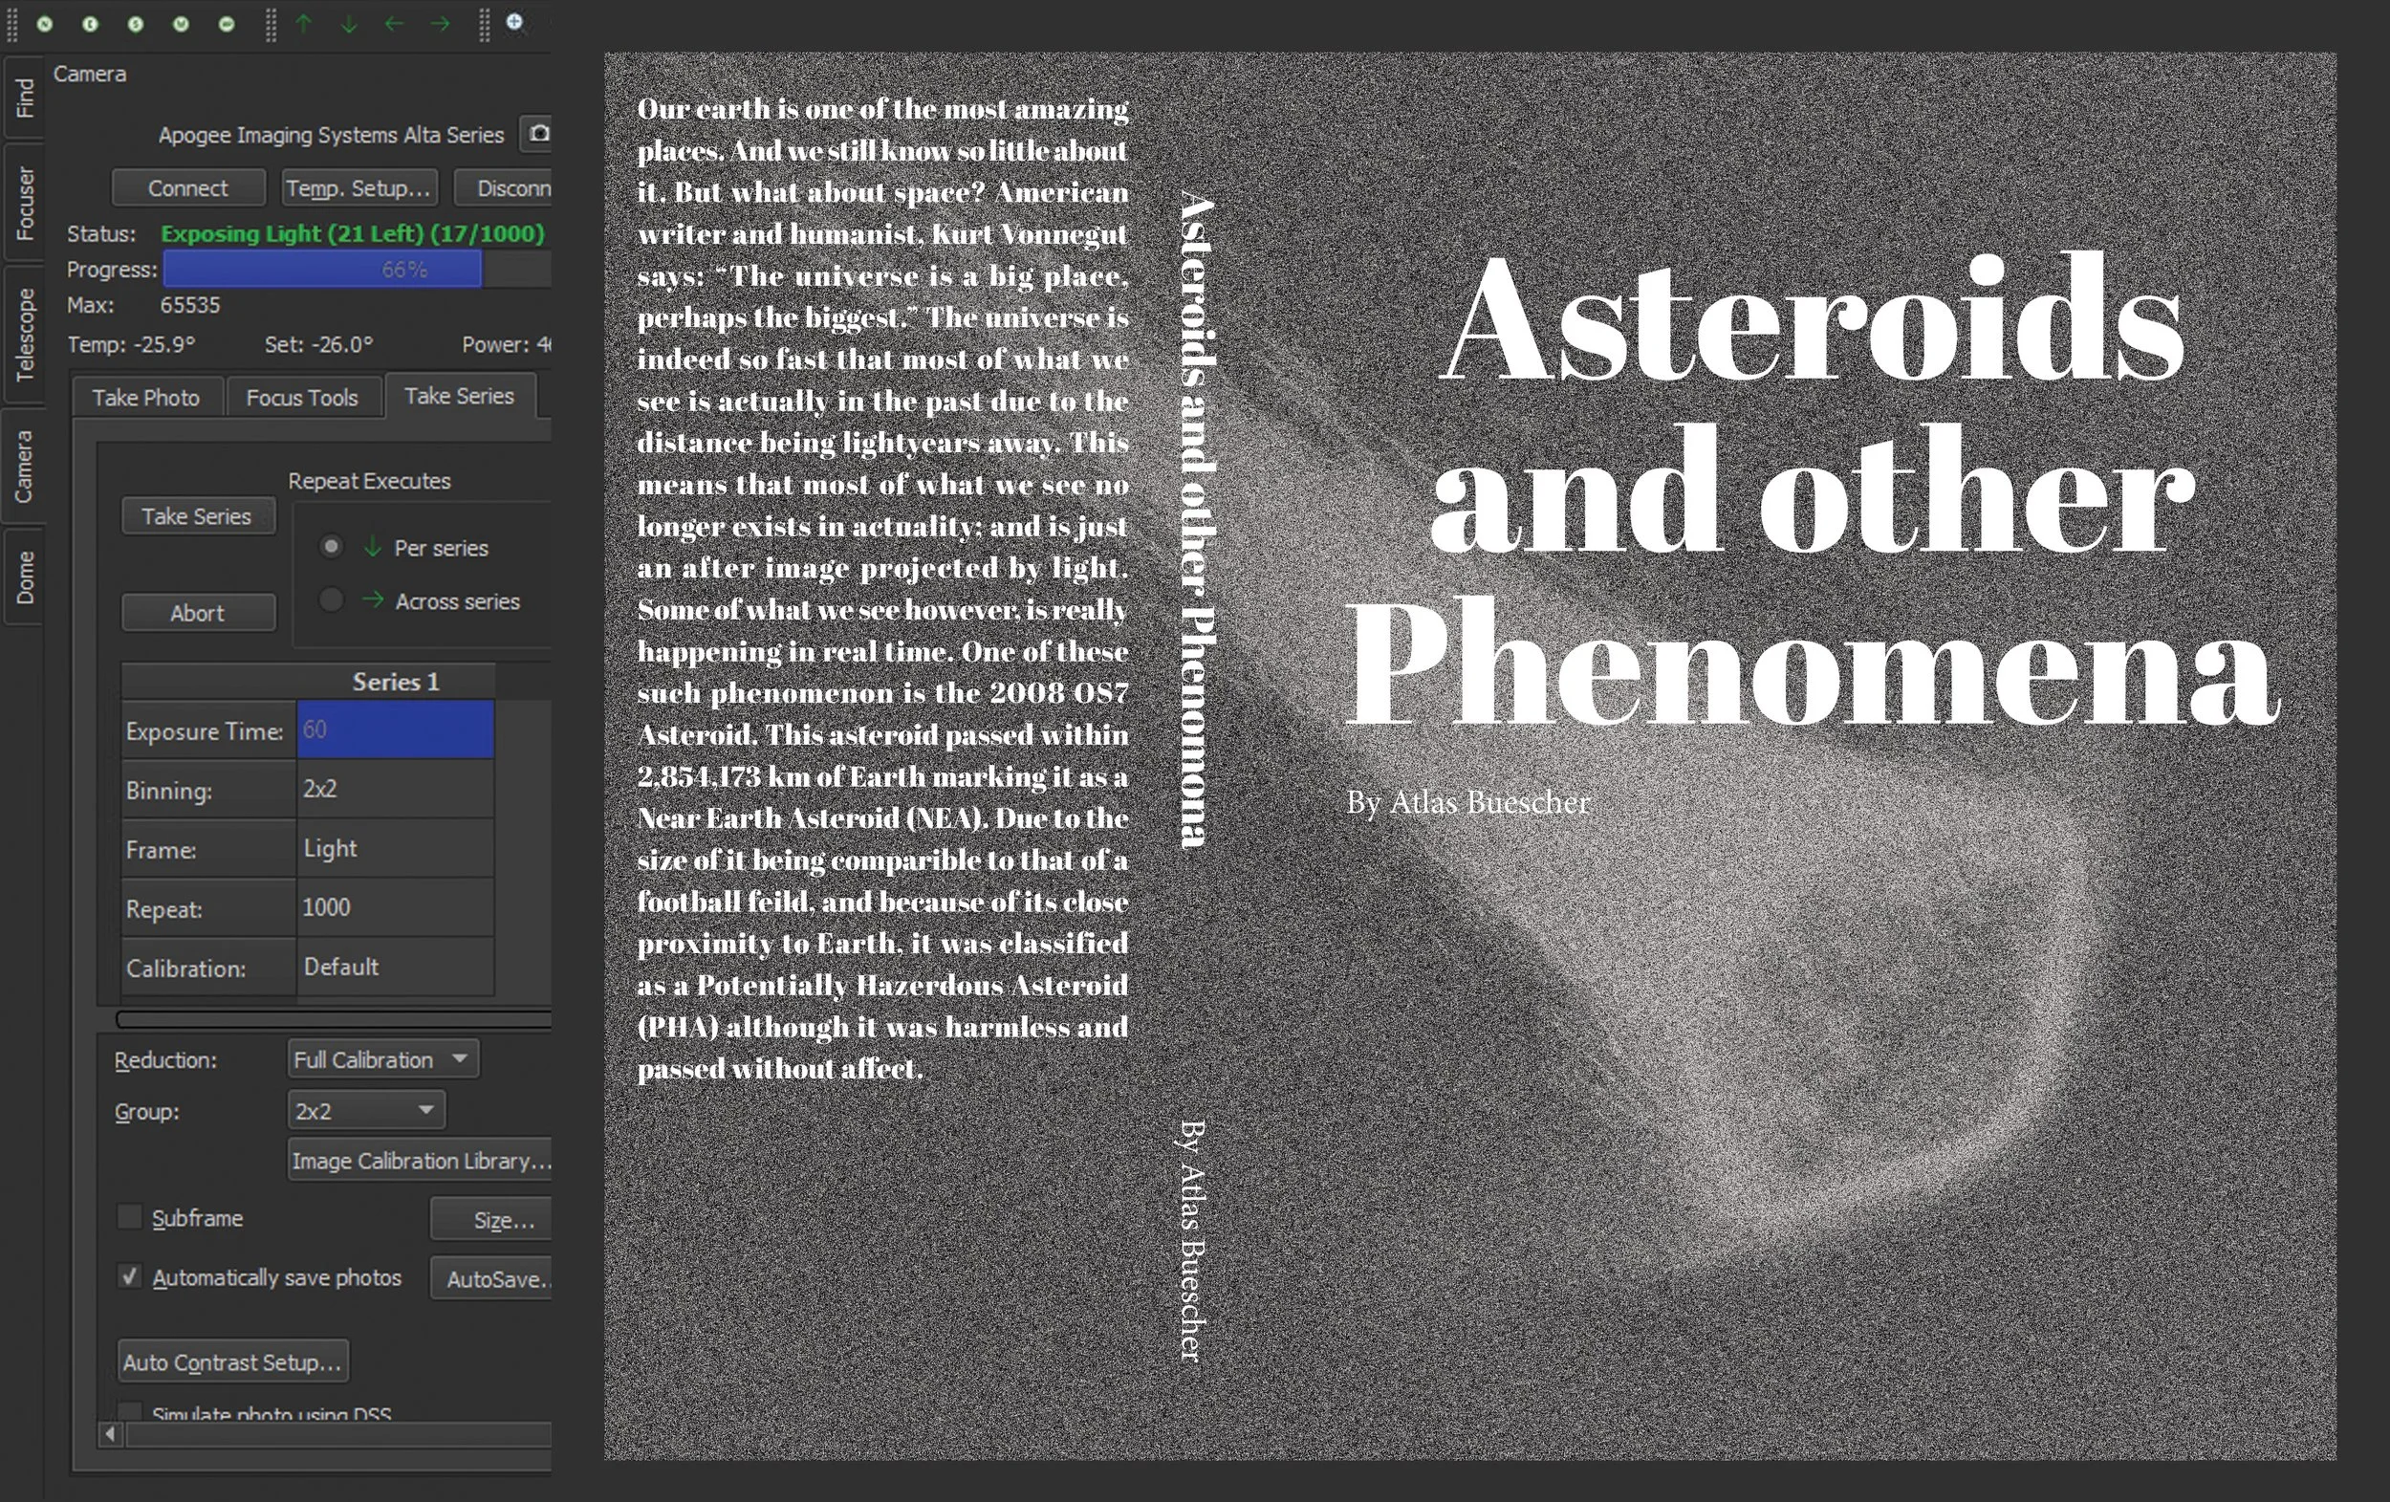The width and height of the screenshot is (2390, 1502).
Task: Uncheck Automatically save photos
Action: [130, 1275]
